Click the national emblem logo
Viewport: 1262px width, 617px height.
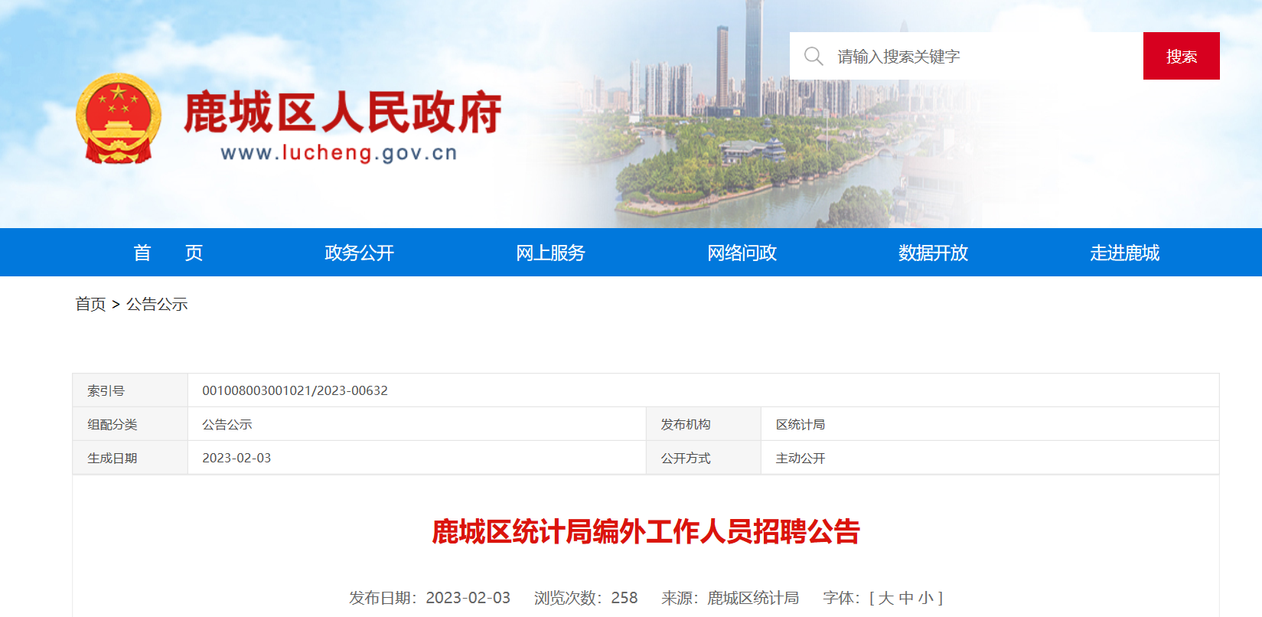[119, 118]
